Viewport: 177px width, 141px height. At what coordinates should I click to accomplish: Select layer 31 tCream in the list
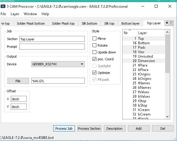pyautogui.click(x=144, y=110)
